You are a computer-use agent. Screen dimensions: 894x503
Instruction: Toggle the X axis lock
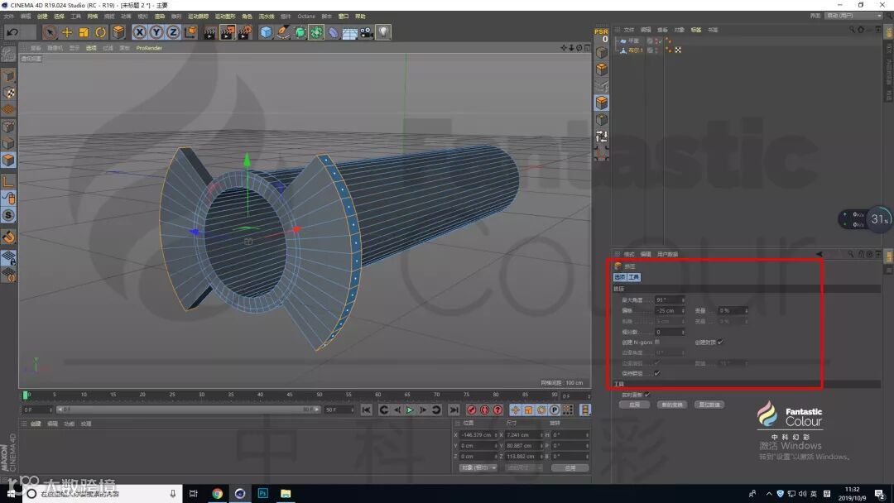(139, 32)
